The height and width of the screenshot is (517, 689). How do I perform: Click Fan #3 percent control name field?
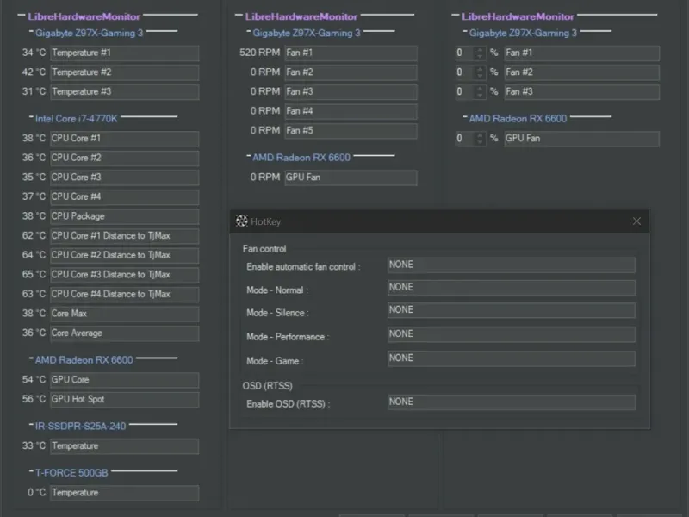tap(582, 92)
